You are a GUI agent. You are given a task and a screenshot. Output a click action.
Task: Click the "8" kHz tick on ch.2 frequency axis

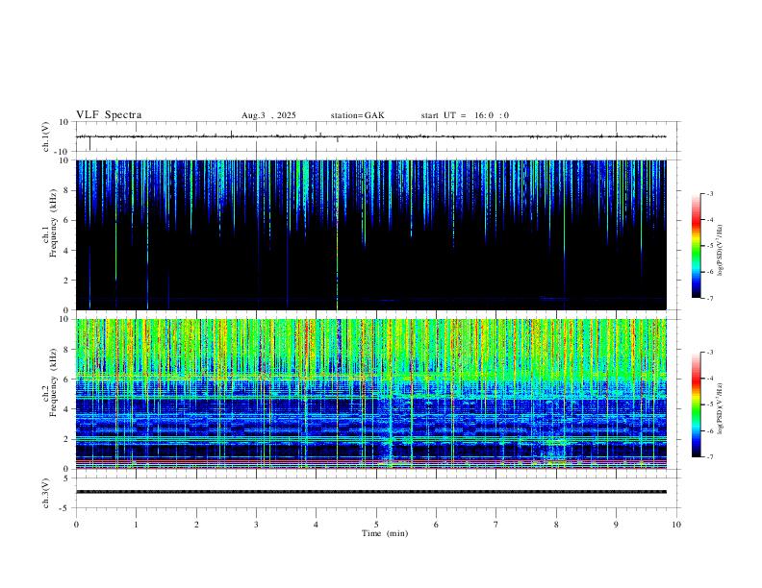pos(66,350)
